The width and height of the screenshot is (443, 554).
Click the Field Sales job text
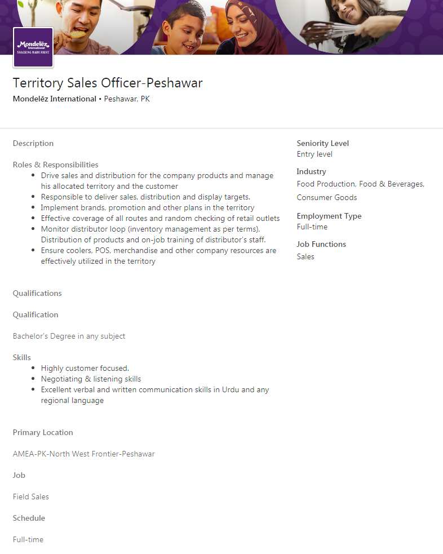pos(31,497)
